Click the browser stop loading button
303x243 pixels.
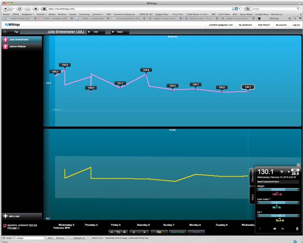[28, 9]
